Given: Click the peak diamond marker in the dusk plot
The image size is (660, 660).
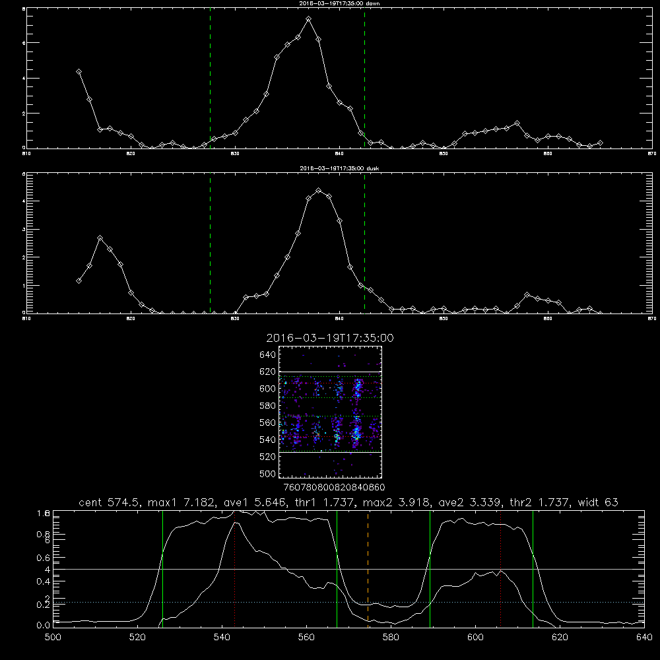Looking at the screenshot, I should [319, 191].
